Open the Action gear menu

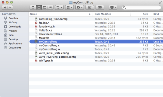(79, 7)
